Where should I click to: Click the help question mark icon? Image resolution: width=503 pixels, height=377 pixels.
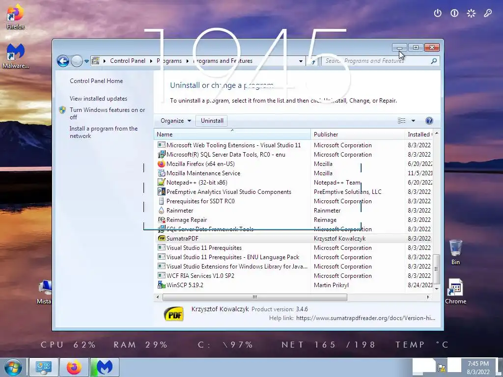tap(429, 121)
